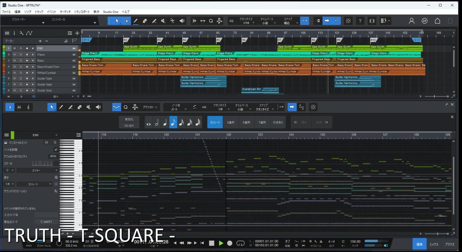Screen dimensions: 462x252
Task: Open the track inspector 'i' icon
Action: coord(14,33)
